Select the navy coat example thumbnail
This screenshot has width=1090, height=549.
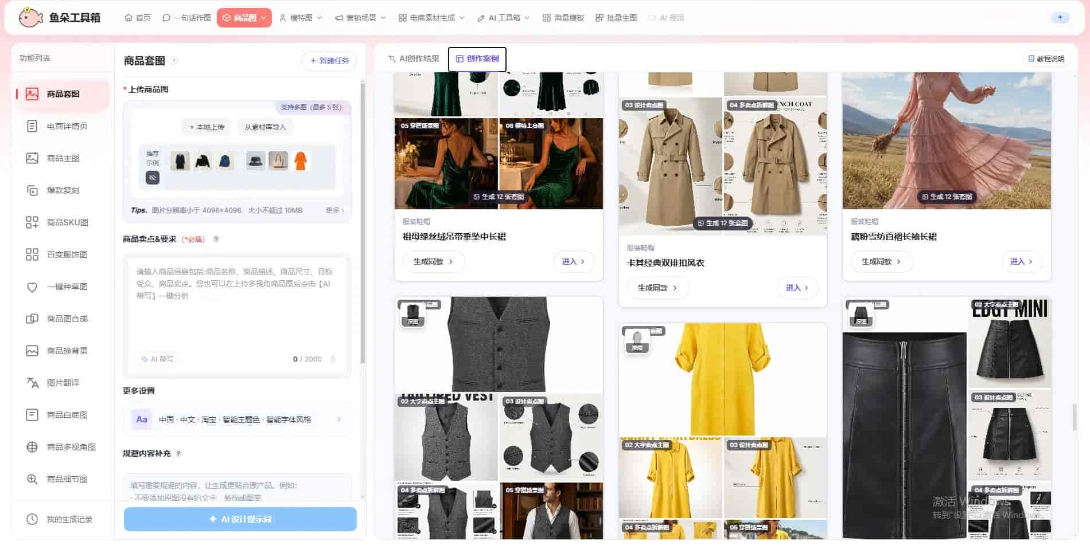(x=180, y=162)
